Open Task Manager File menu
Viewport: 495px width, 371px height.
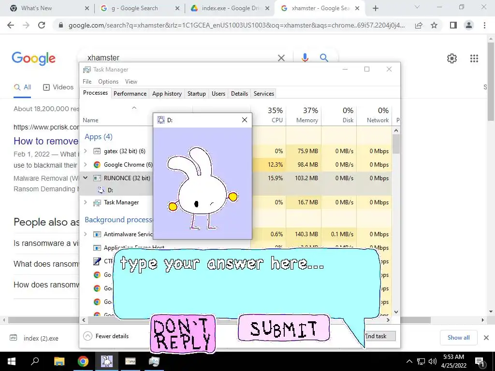(x=87, y=81)
